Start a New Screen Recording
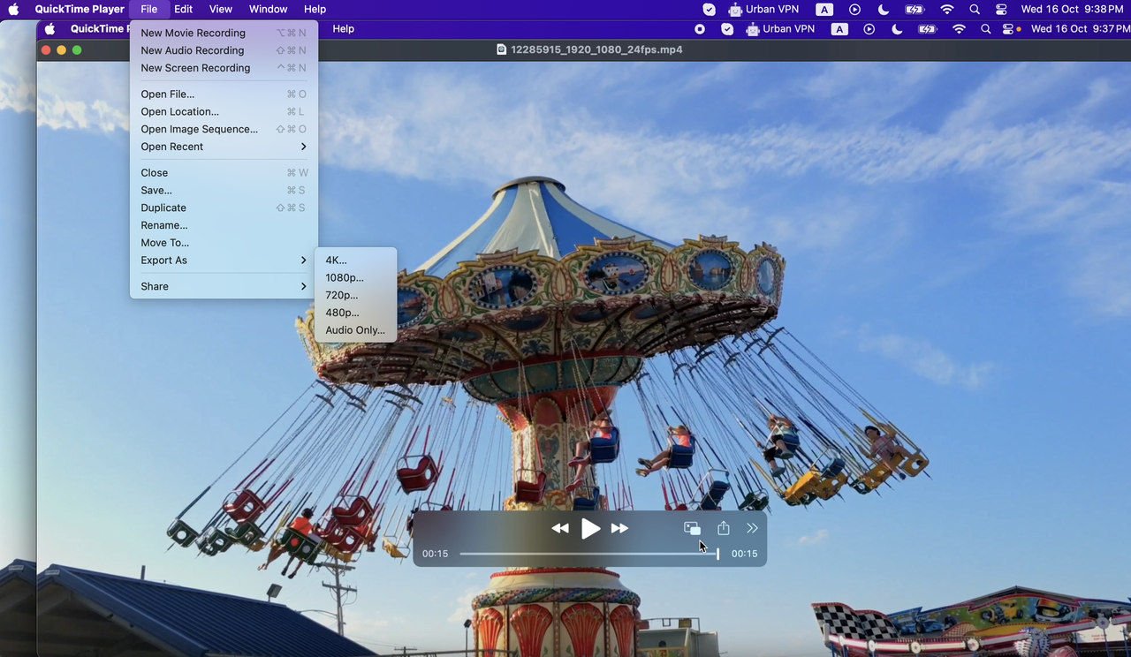 coord(224,68)
